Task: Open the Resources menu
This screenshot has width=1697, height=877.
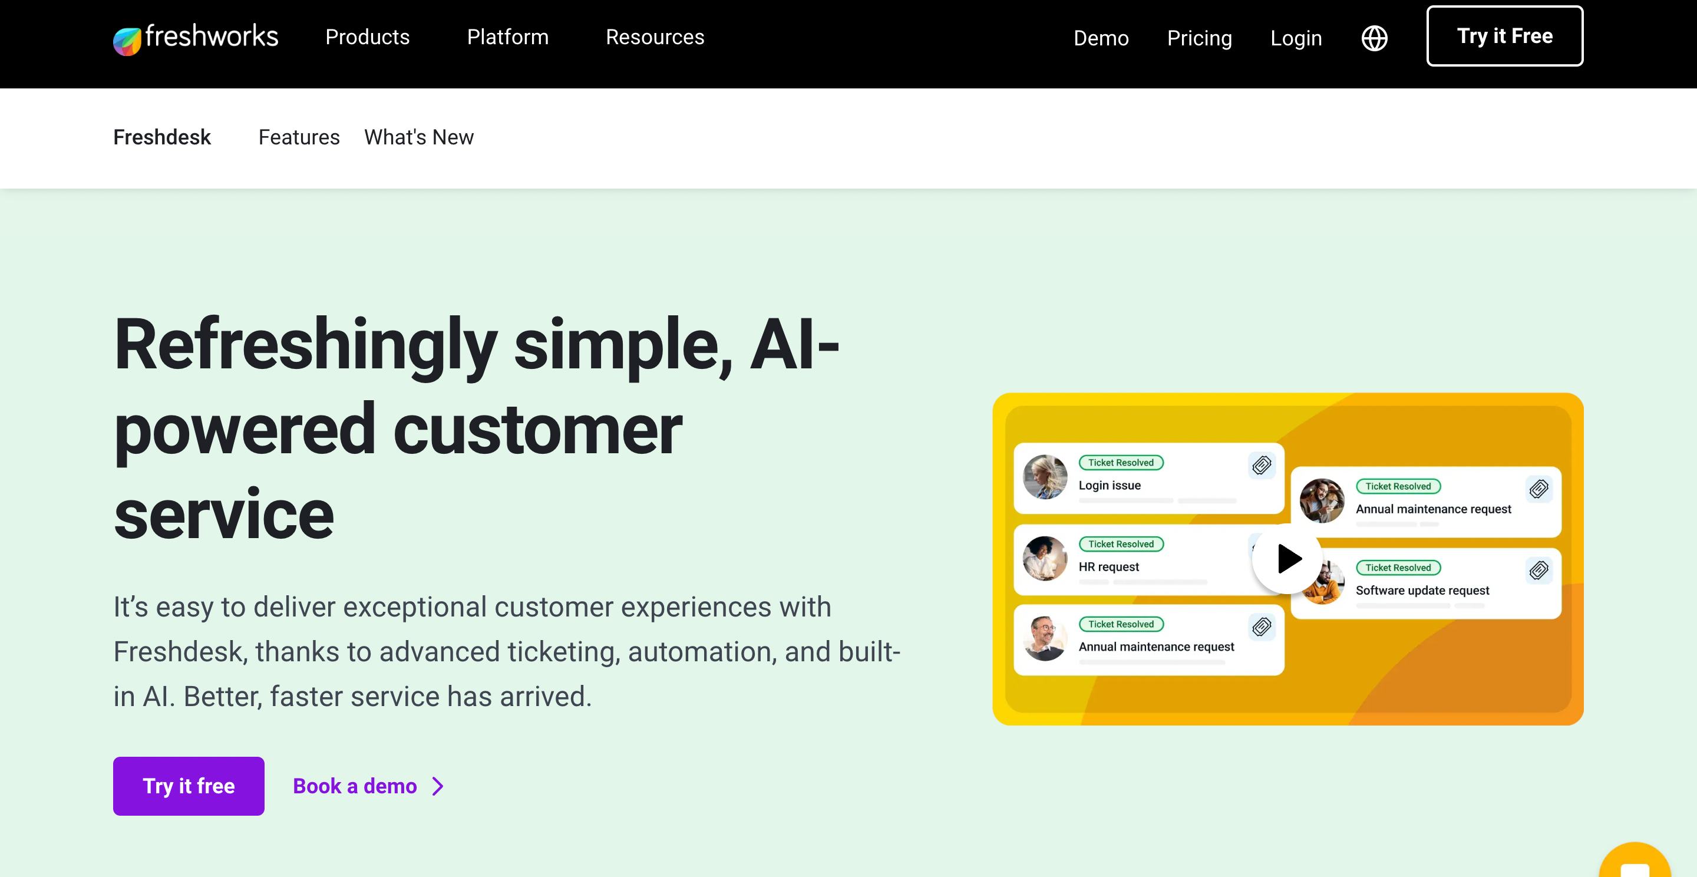Action: [x=655, y=38]
